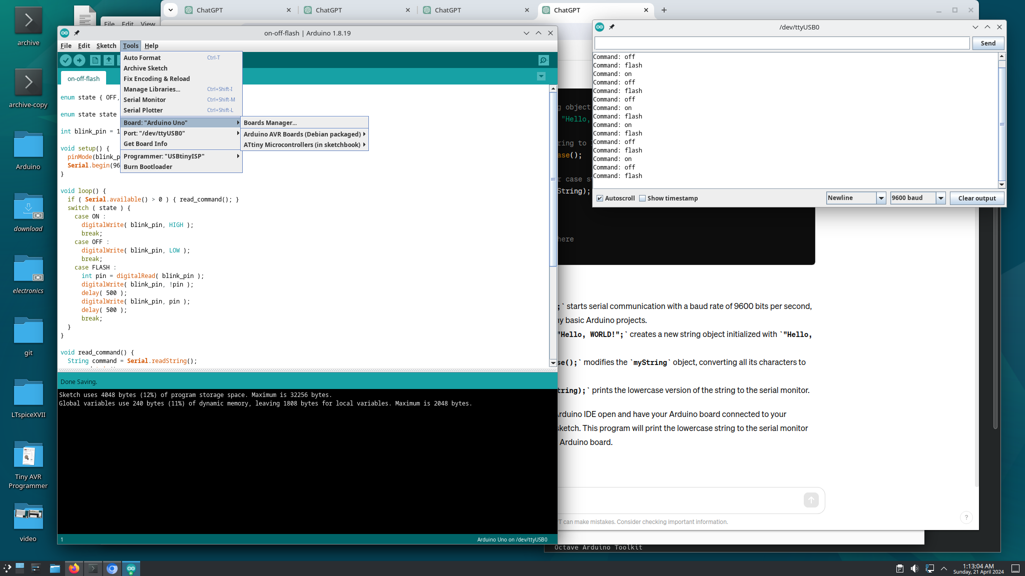Screen dimensions: 1025x576
Task: Click the pin icon in serial monitor title bar
Action: pyautogui.click(x=612, y=27)
